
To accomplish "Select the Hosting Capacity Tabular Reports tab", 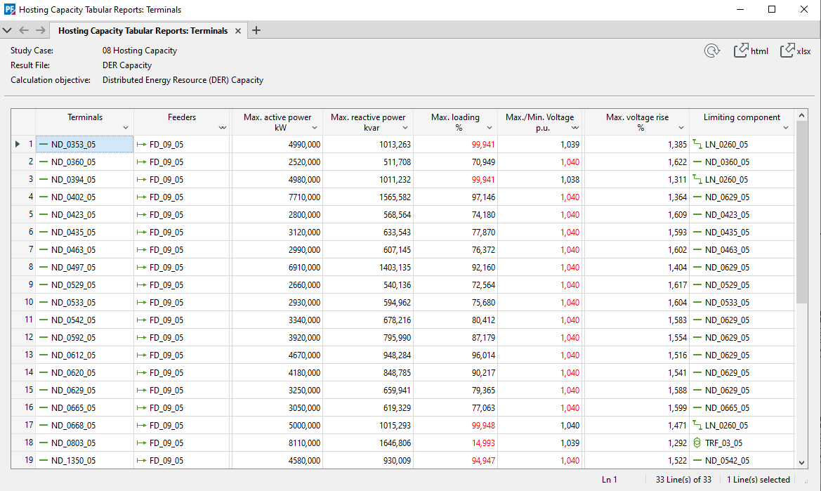I will [143, 31].
